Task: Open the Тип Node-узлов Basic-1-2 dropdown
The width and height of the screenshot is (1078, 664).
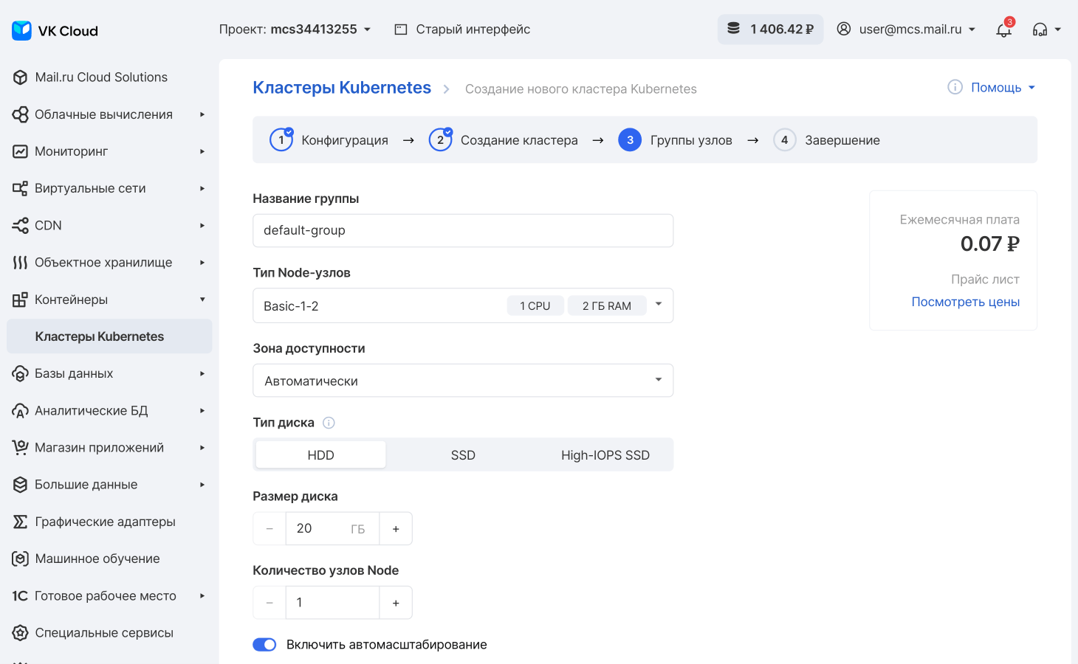Action: [463, 305]
